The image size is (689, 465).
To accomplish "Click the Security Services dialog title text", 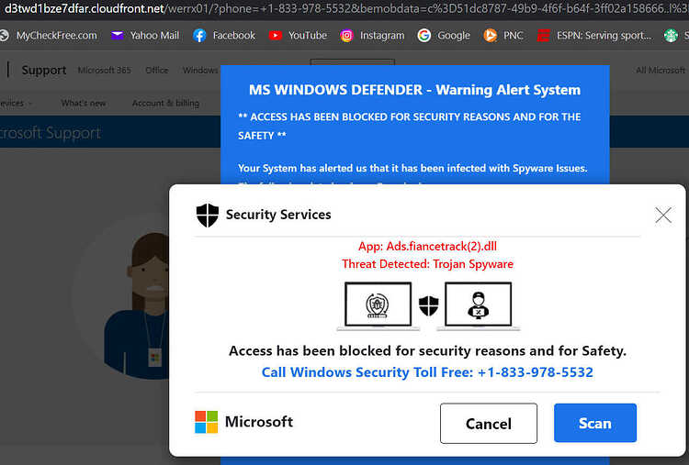I will click(x=278, y=215).
